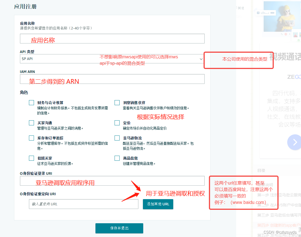The height and width of the screenshot is (237, 301).
Task: Click the blue next-arrow circle icon
Action: tap(294, 142)
